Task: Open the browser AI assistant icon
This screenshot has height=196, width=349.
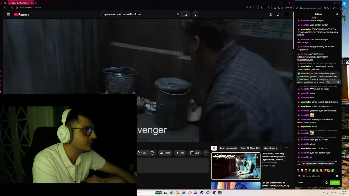Action: tap(287, 8)
